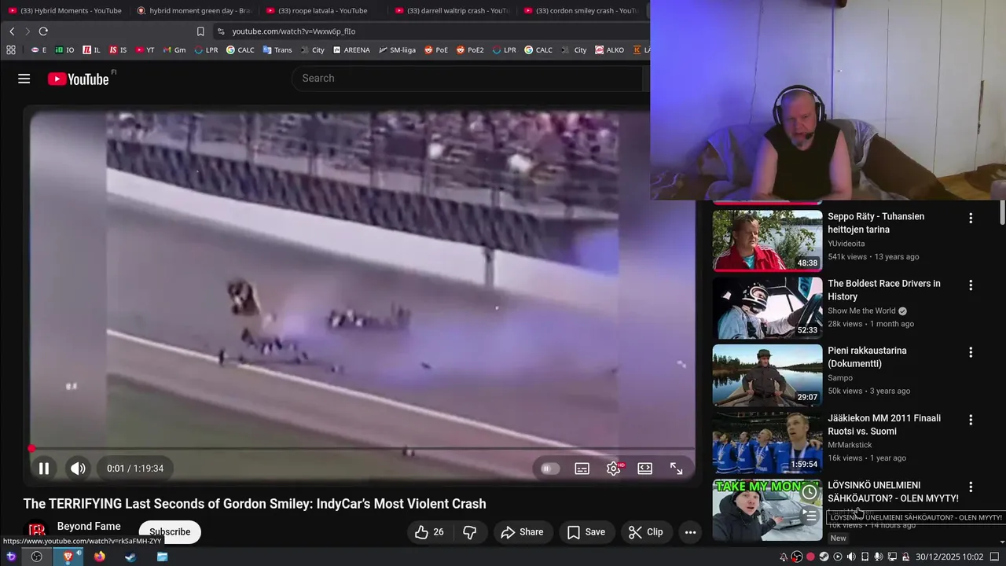The width and height of the screenshot is (1006, 566).
Task: Add TAKE MY MONEY video to queue
Action: pos(810,516)
